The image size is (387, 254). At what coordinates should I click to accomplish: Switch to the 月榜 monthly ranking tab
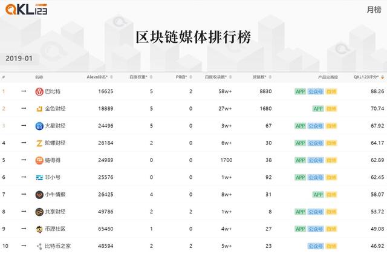coord(374,10)
